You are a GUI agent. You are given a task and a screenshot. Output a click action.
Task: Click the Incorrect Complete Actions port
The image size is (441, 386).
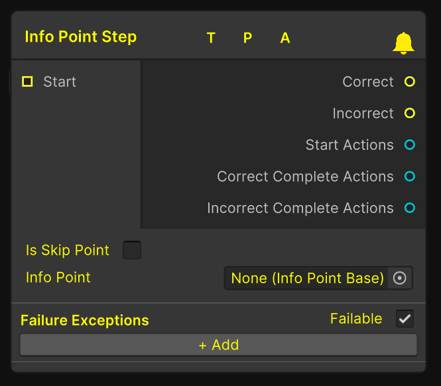coord(410,208)
